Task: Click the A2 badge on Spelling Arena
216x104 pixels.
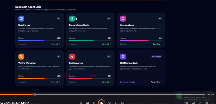Action: pyautogui.click(x=109, y=57)
